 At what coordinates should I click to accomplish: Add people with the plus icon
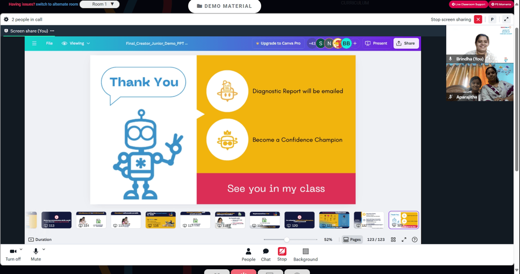355,44
